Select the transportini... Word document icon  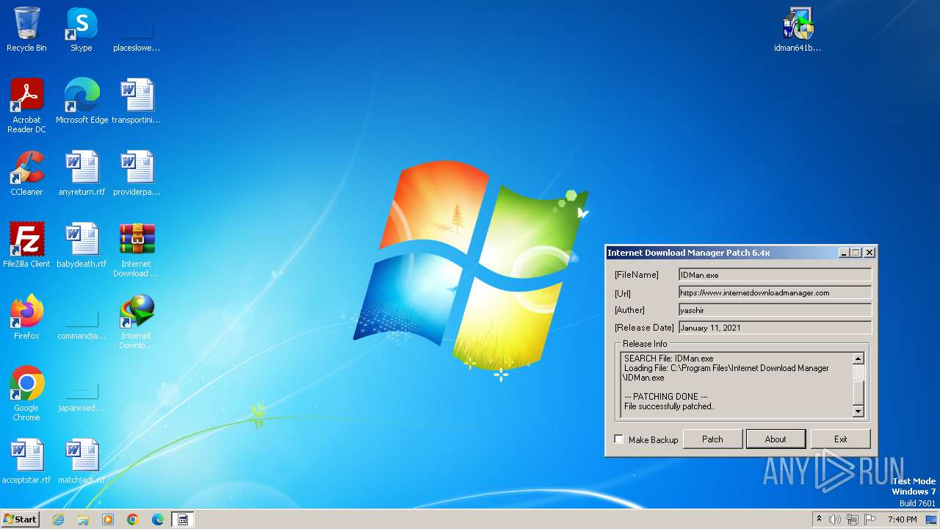click(x=137, y=101)
